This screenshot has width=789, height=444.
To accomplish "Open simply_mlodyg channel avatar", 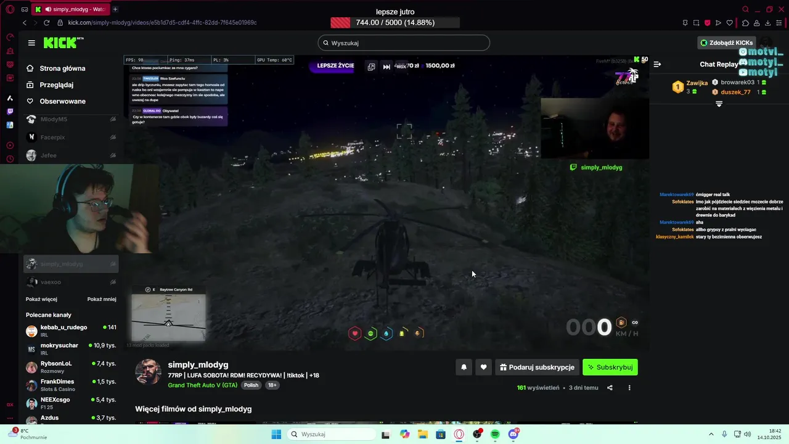I will tap(149, 372).
